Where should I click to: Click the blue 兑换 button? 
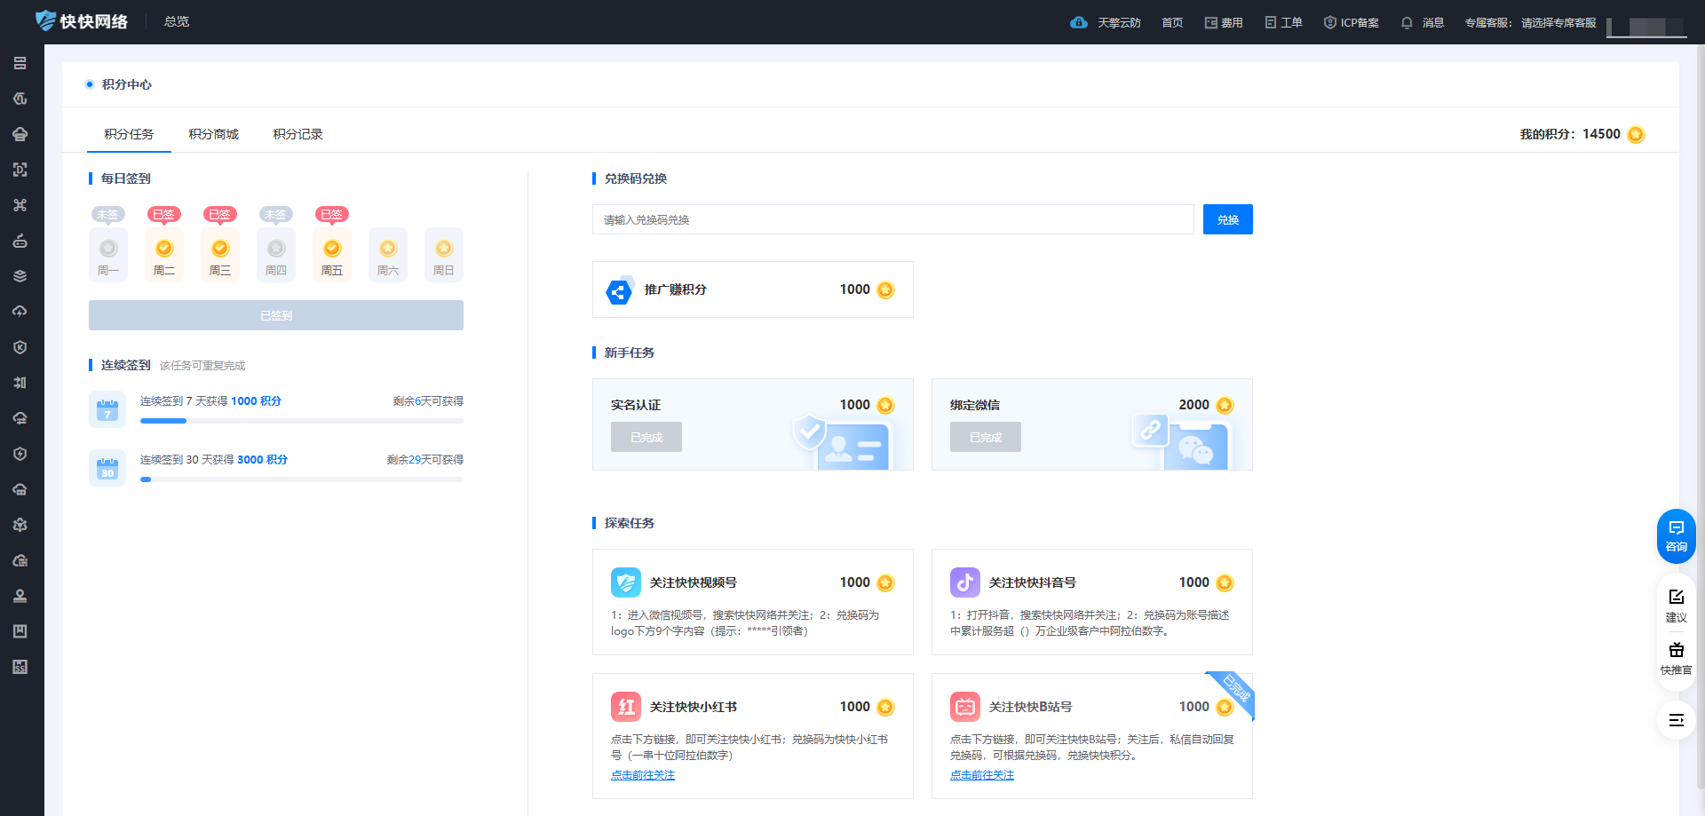1227,219
